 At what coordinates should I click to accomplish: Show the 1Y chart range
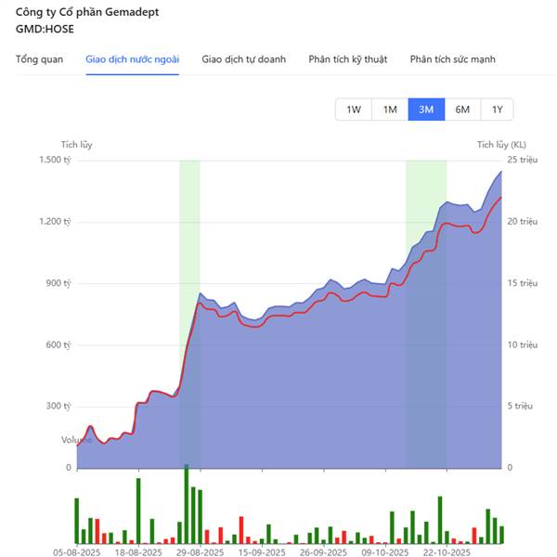point(498,110)
